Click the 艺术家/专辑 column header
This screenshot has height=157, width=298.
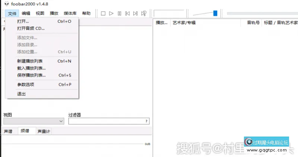pyautogui.click(x=206, y=23)
